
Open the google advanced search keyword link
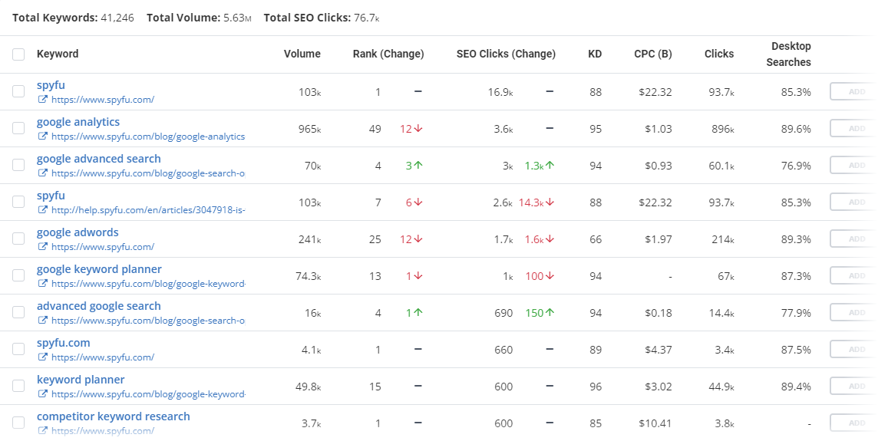(99, 159)
